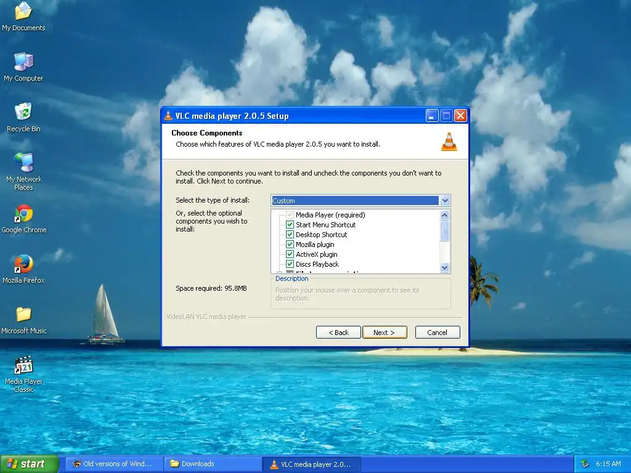The height and width of the screenshot is (473, 631).
Task: Click the 6:15 AM clock
Action: click(608, 464)
